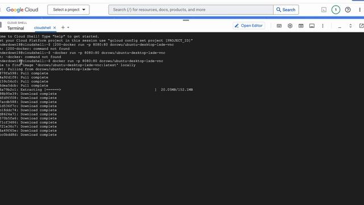Image resolution: width=364 pixels, height=205 pixels.
Task: Click the gcloud config set project line
Action: [x=96, y=40]
